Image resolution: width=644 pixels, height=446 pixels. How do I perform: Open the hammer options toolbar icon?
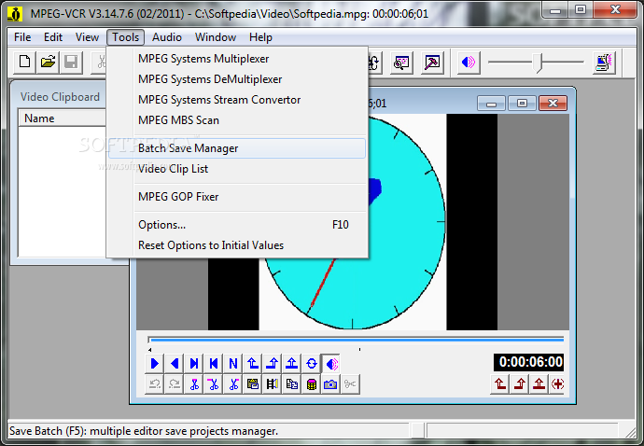(x=432, y=63)
